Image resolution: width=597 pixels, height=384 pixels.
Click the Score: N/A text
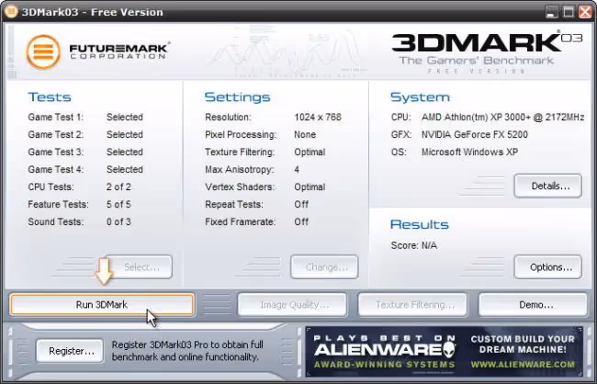pos(414,245)
